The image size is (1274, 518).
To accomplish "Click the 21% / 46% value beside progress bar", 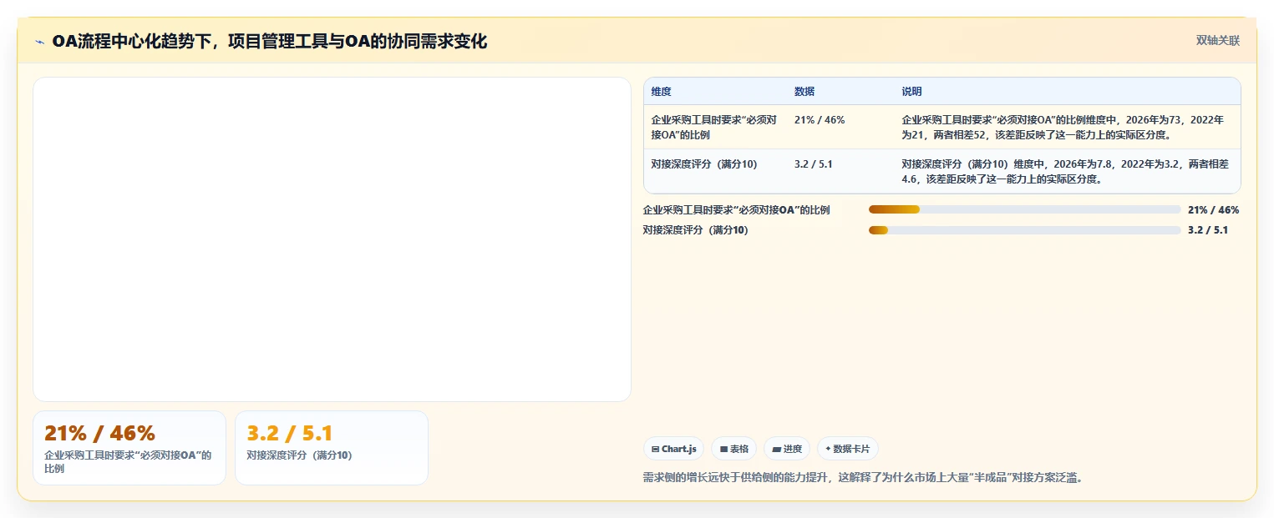I will [x=1214, y=210].
